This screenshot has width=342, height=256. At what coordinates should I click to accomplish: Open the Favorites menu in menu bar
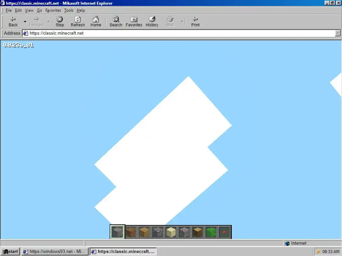(x=53, y=10)
